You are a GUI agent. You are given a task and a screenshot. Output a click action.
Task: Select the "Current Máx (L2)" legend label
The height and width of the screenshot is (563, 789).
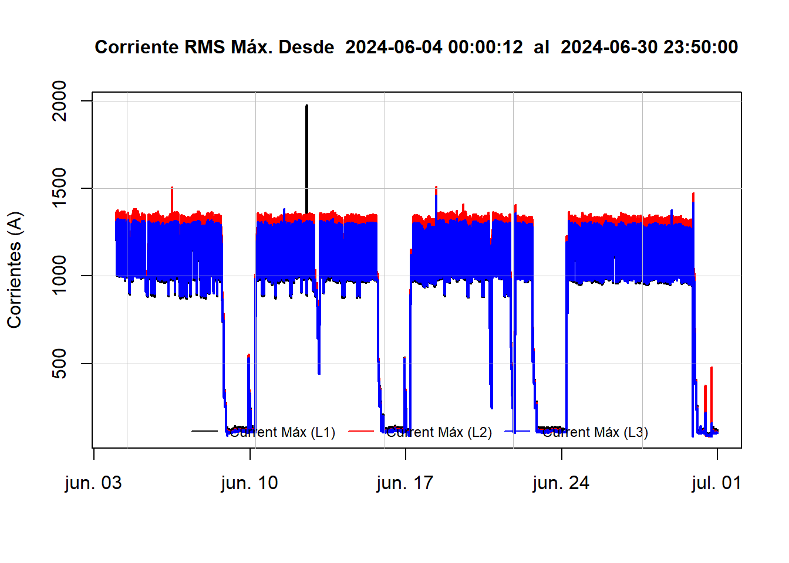(439, 432)
